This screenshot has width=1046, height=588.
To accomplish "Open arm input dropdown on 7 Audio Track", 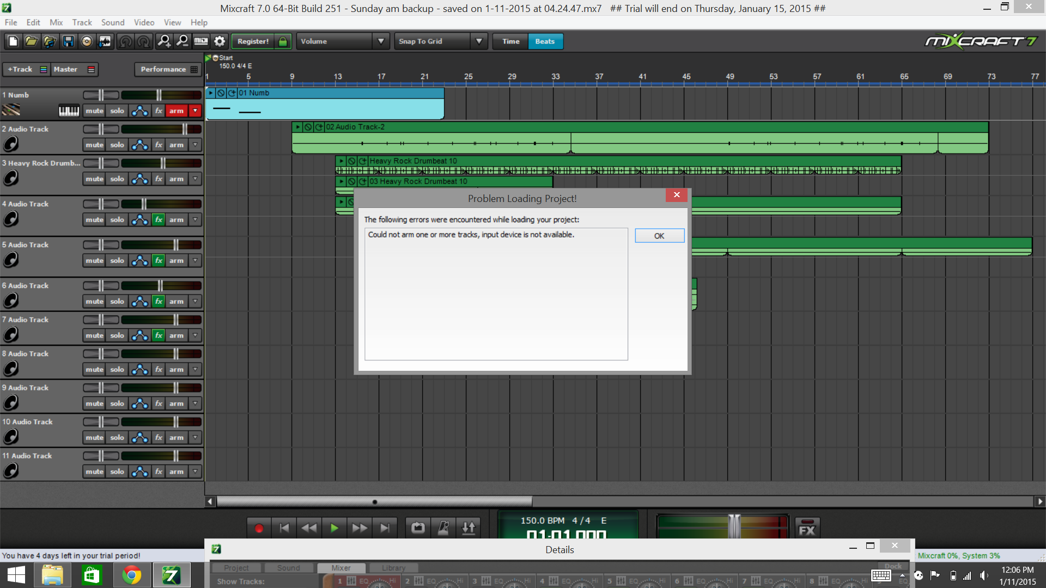I will pyautogui.click(x=195, y=335).
